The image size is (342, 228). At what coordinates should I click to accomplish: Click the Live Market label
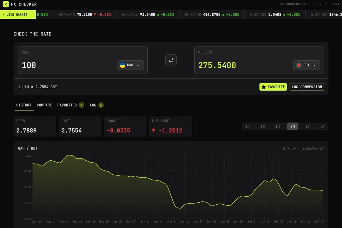click(x=18, y=15)
